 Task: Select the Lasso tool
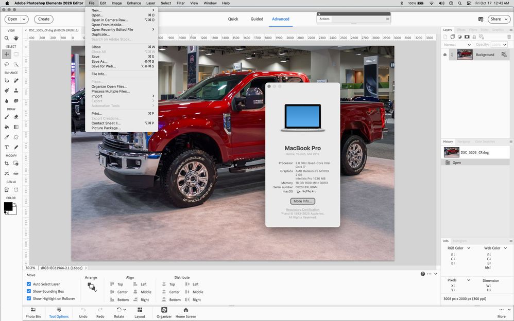point(7,65)
